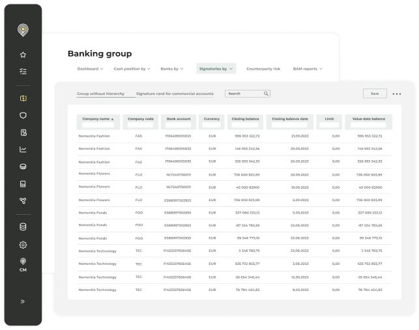Click filter field under Currency header
This screenshot has height=330, width=419.
coord(212,125)
